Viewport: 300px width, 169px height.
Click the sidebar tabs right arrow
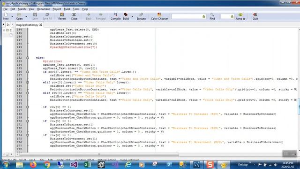tap(12, 25)
